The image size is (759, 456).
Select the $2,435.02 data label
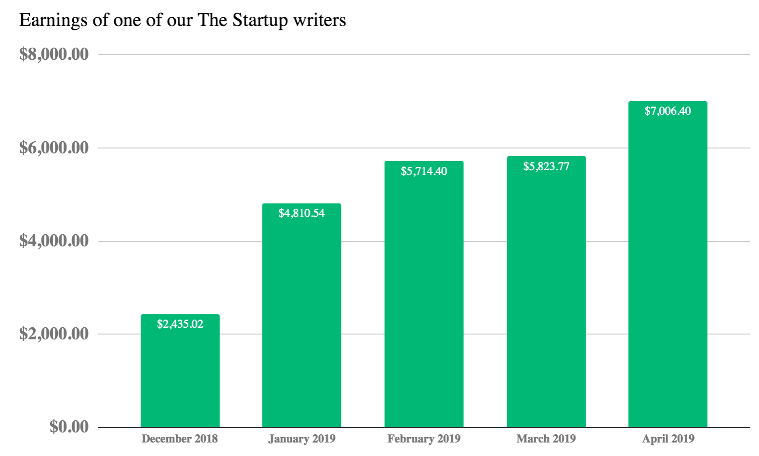[x=180, y=324]
